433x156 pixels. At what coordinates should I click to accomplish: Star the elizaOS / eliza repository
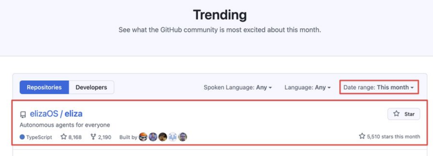tap(404, 114)
